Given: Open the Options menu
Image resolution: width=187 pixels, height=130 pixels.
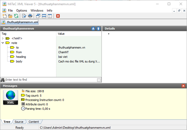Looking at the screenshot, I should click(22, 10).
